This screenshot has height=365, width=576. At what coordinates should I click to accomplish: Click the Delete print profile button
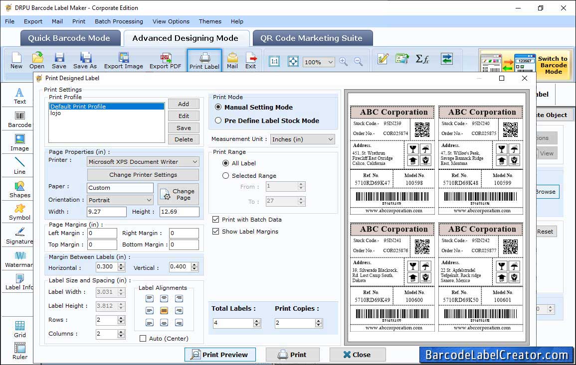point(184,139)
